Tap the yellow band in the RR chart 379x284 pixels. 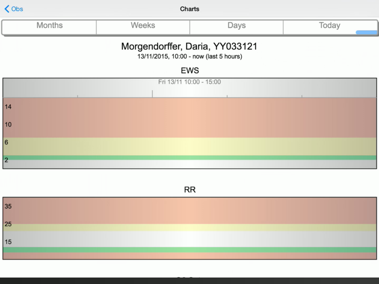tap(189, 227)
